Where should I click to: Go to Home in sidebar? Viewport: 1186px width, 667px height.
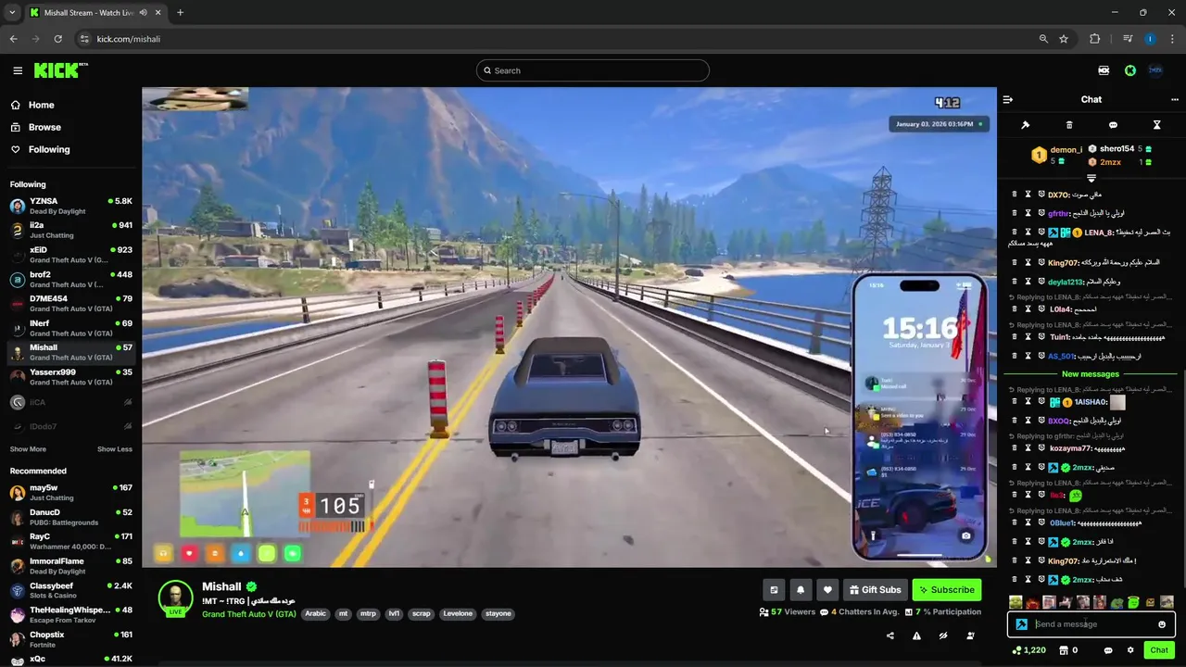42,105
